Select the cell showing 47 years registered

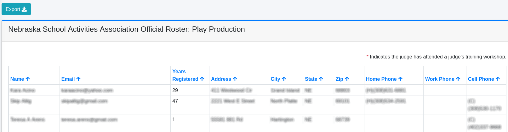pos(175,101)
